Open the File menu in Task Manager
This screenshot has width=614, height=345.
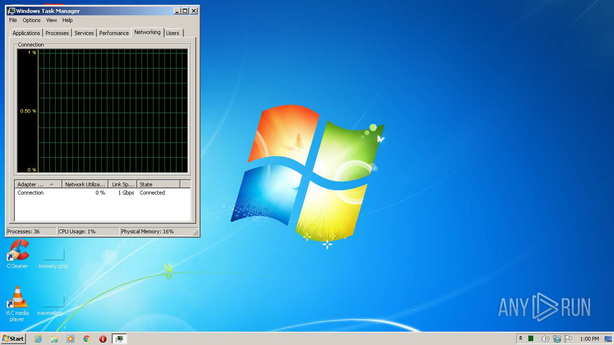click(13, 20)
